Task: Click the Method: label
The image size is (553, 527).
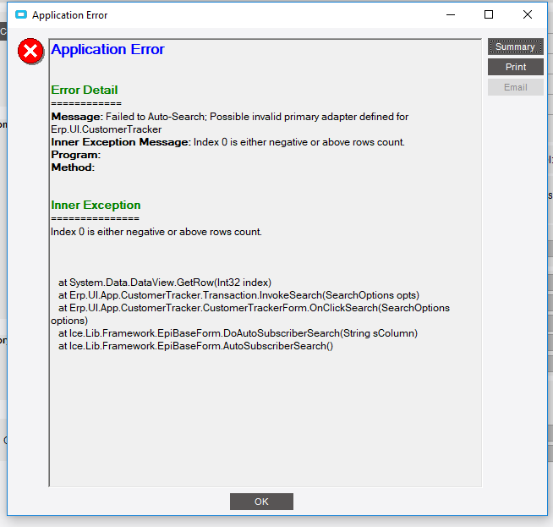Action: click(x=73, y=167)
